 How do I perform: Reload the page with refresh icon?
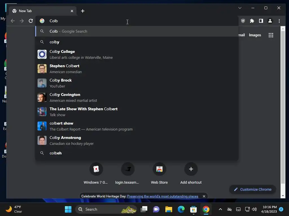pyautogui.click(x=31, y=21)
